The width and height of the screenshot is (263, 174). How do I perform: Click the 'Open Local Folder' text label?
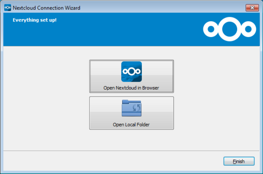[x=131, y=124]
